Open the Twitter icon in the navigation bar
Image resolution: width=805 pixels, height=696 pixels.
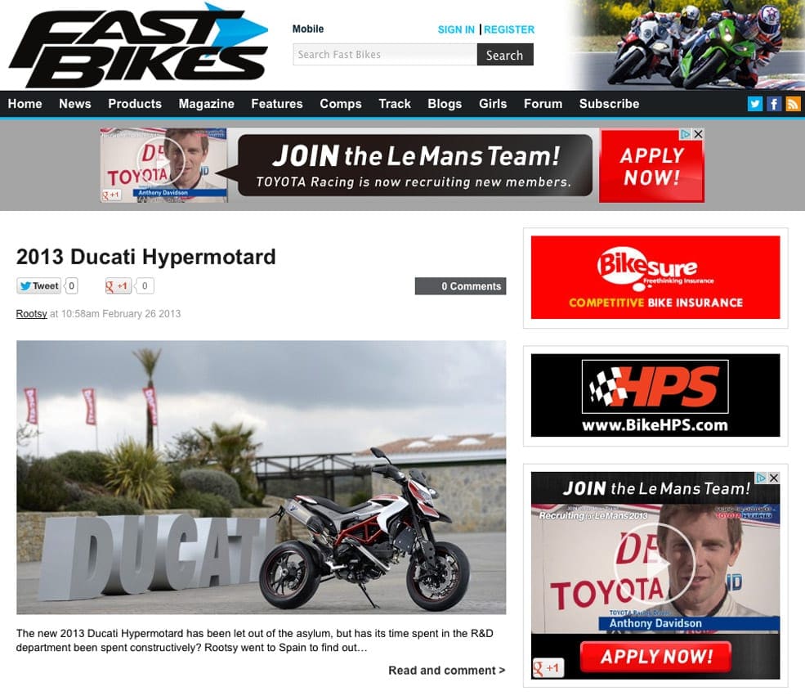pyautogui.click(x=754, y=104)
